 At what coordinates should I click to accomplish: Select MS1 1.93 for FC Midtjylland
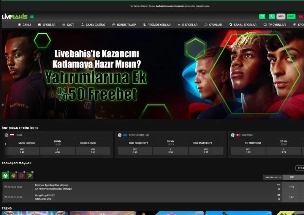pos(248,151)
